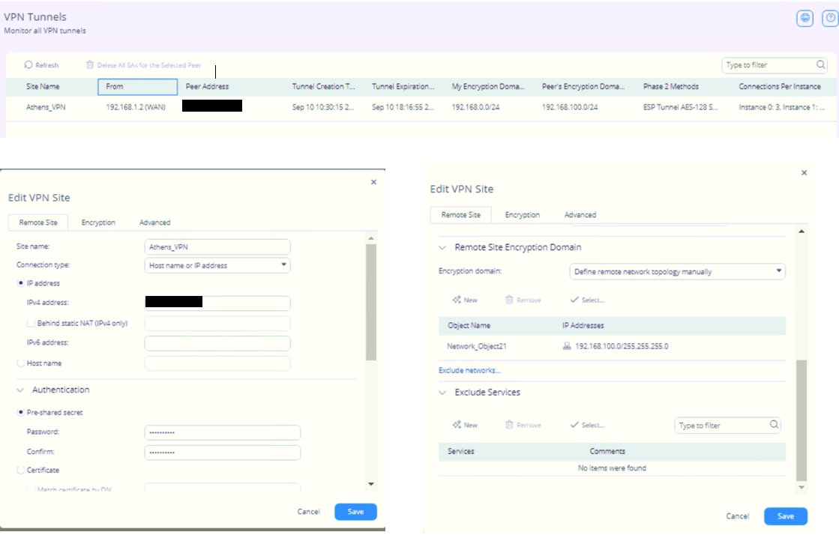
Task: Switch to Encryption tab in left dialog
Action: pos(98,223)
